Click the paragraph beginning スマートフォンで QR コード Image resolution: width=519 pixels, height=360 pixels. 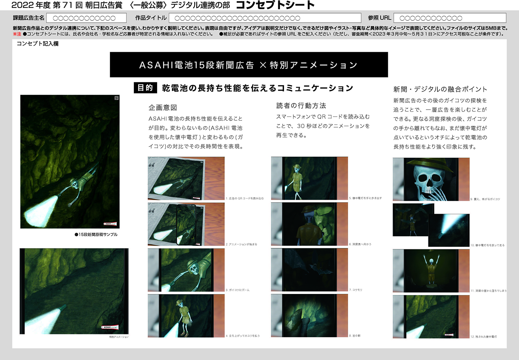click(x=323, y=126)
